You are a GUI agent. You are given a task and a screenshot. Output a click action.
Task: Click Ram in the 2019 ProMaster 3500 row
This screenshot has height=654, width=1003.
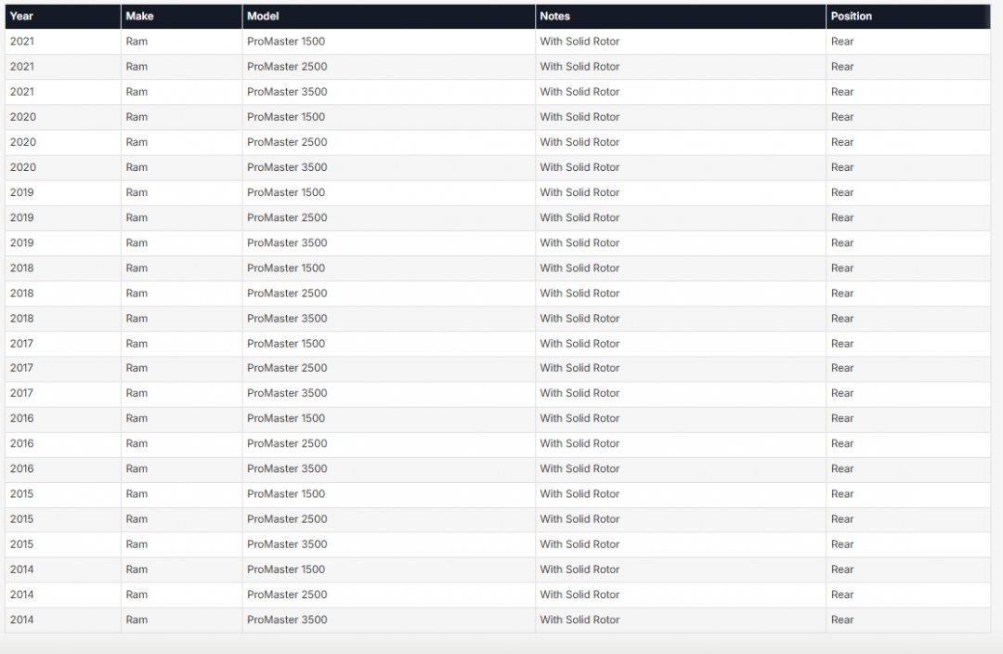coord(137,242)
